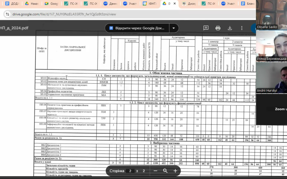Click the download file icon
Screen dimensions: 287x179
[230, 28]
